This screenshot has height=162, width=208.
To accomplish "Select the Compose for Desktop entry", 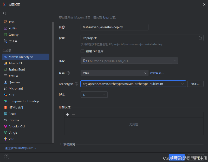I will tap(25, 101).
